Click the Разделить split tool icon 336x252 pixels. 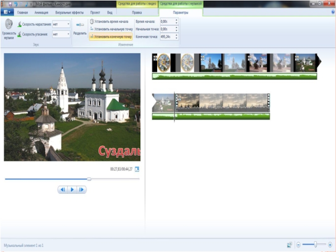click(80, 25)
